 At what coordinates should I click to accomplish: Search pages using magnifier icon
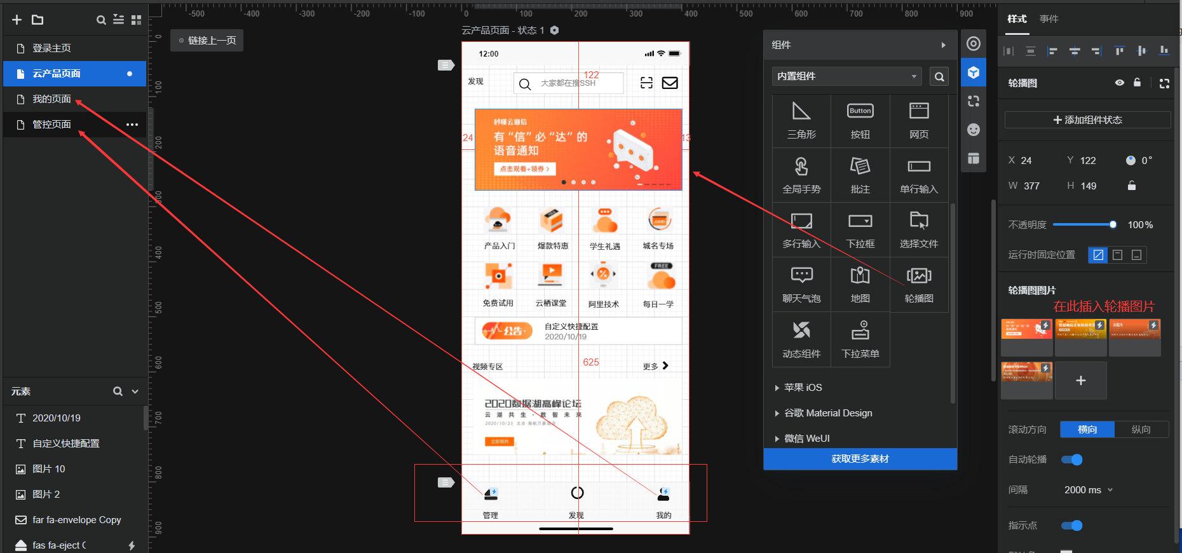(x=101, y=20)
